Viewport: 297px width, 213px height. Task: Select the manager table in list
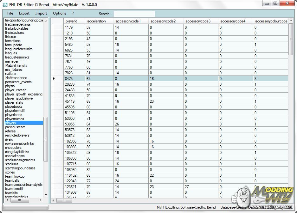click(x=12, y=61)
